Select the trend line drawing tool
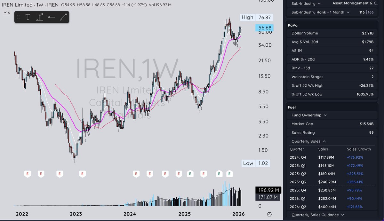384x221 pixels. pyautogui.click(x=63, y=17)
